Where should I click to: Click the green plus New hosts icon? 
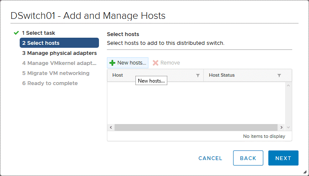[112, 63]
